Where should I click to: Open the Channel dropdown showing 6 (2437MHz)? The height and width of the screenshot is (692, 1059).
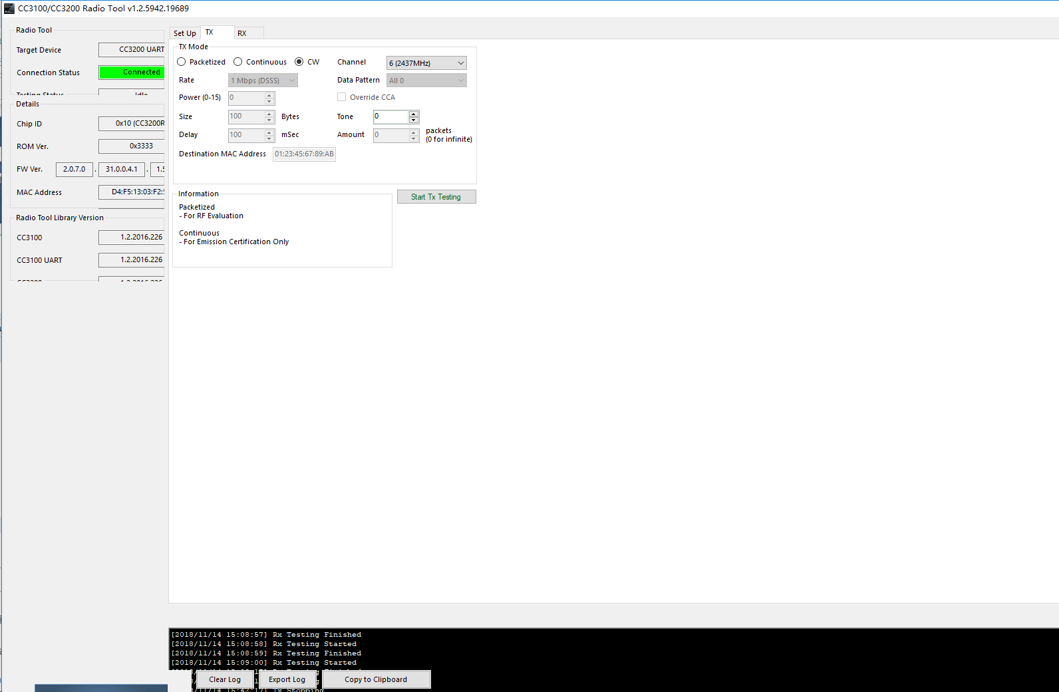point(426,63)
